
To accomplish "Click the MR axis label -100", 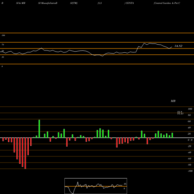I will click(190, 171).
